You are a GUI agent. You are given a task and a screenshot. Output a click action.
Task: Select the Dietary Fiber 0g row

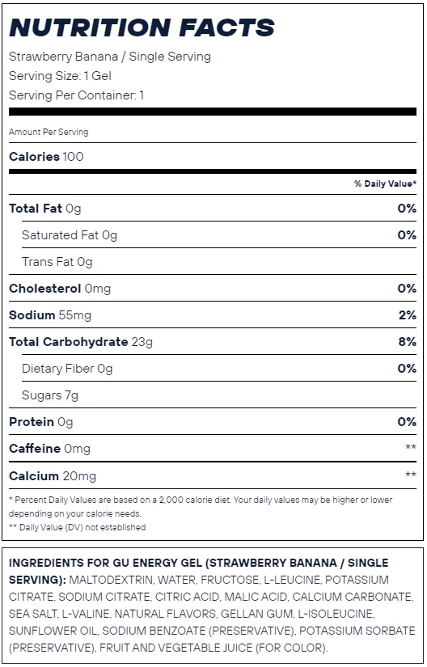click(x=219, y=369)
